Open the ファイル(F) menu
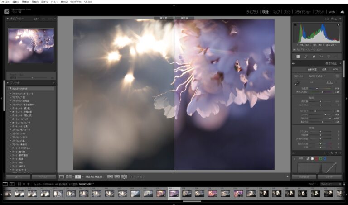The width and height of the screenshot is (348, 205). coord(6,2)
